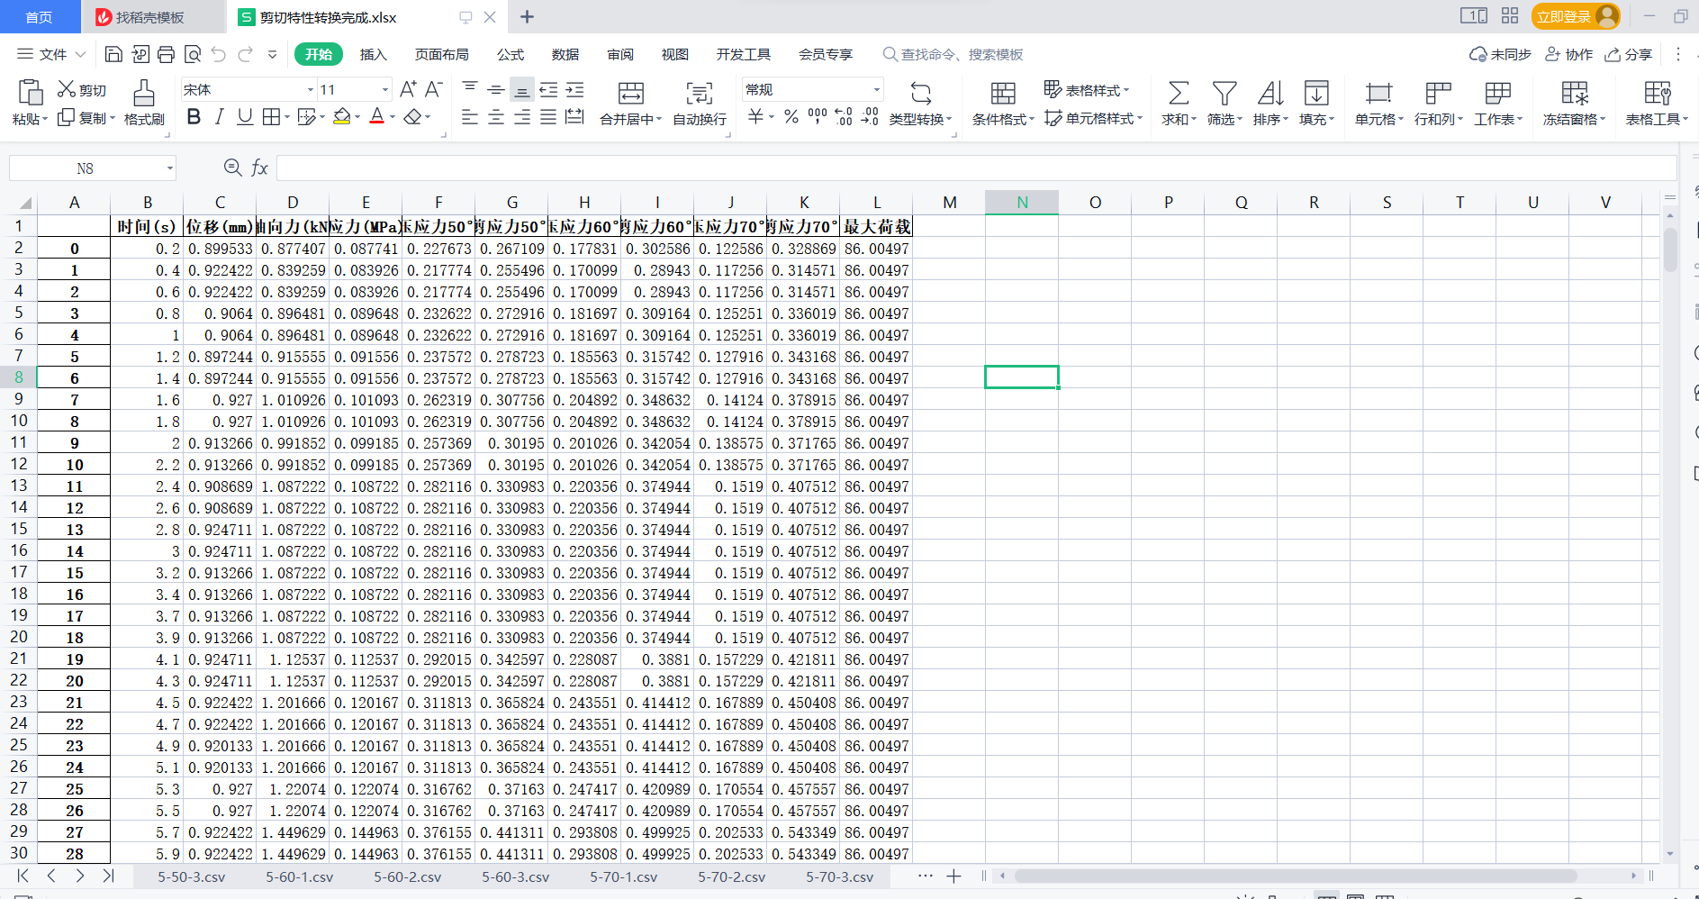Click the Redo arrow icon
Screen dimensions: 1699x899
(x=245, y=55)
